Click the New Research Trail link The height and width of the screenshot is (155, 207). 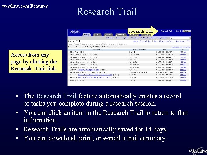[183, 41]
